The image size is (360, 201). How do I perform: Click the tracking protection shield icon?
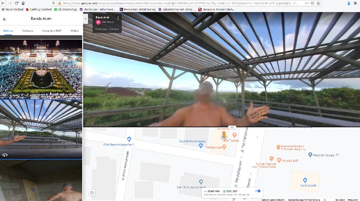point(53,3)
